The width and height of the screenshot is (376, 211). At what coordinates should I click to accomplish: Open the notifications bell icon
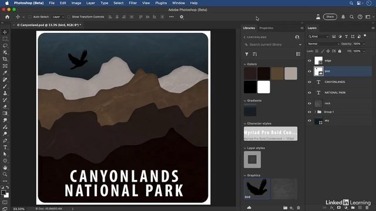coord(343,17)
